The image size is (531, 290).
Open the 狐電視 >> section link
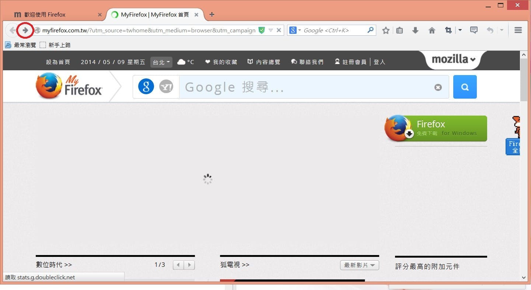[235, 265]
